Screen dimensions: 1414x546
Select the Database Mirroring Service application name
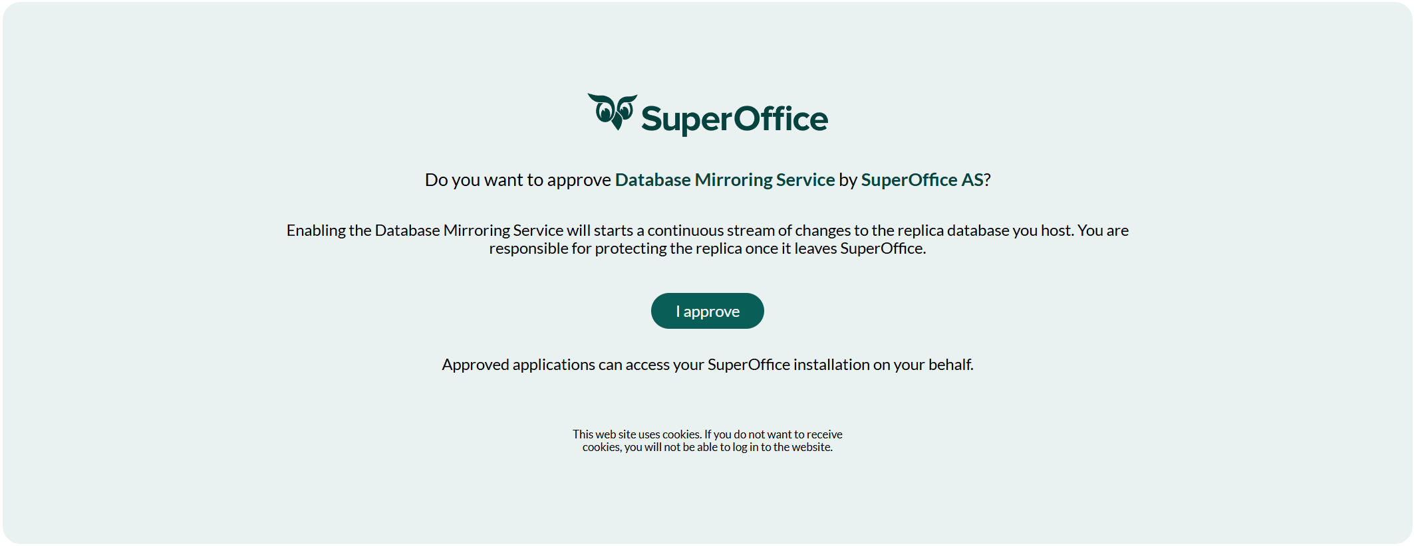[724, 180]
